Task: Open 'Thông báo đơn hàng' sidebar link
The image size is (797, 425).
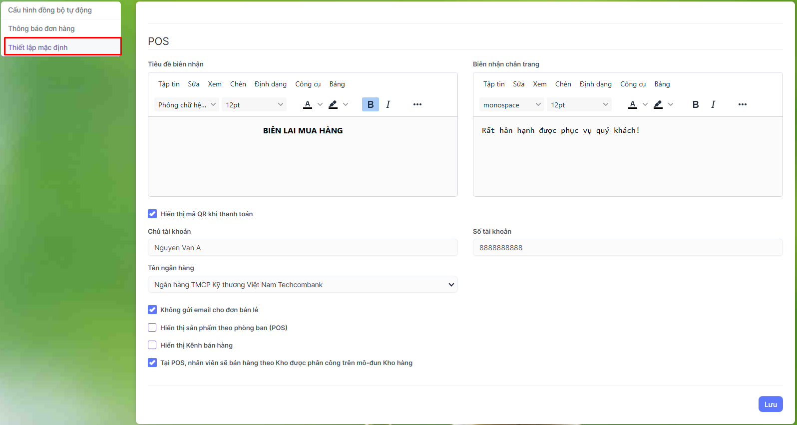Action: (x=41, y=28)
